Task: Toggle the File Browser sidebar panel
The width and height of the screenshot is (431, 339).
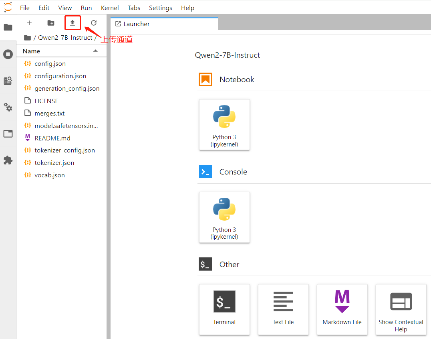Action: coord(8,27)
